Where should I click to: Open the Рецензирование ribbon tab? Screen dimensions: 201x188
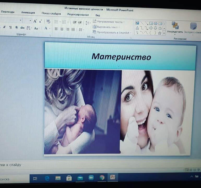click(x=78, y=15)
